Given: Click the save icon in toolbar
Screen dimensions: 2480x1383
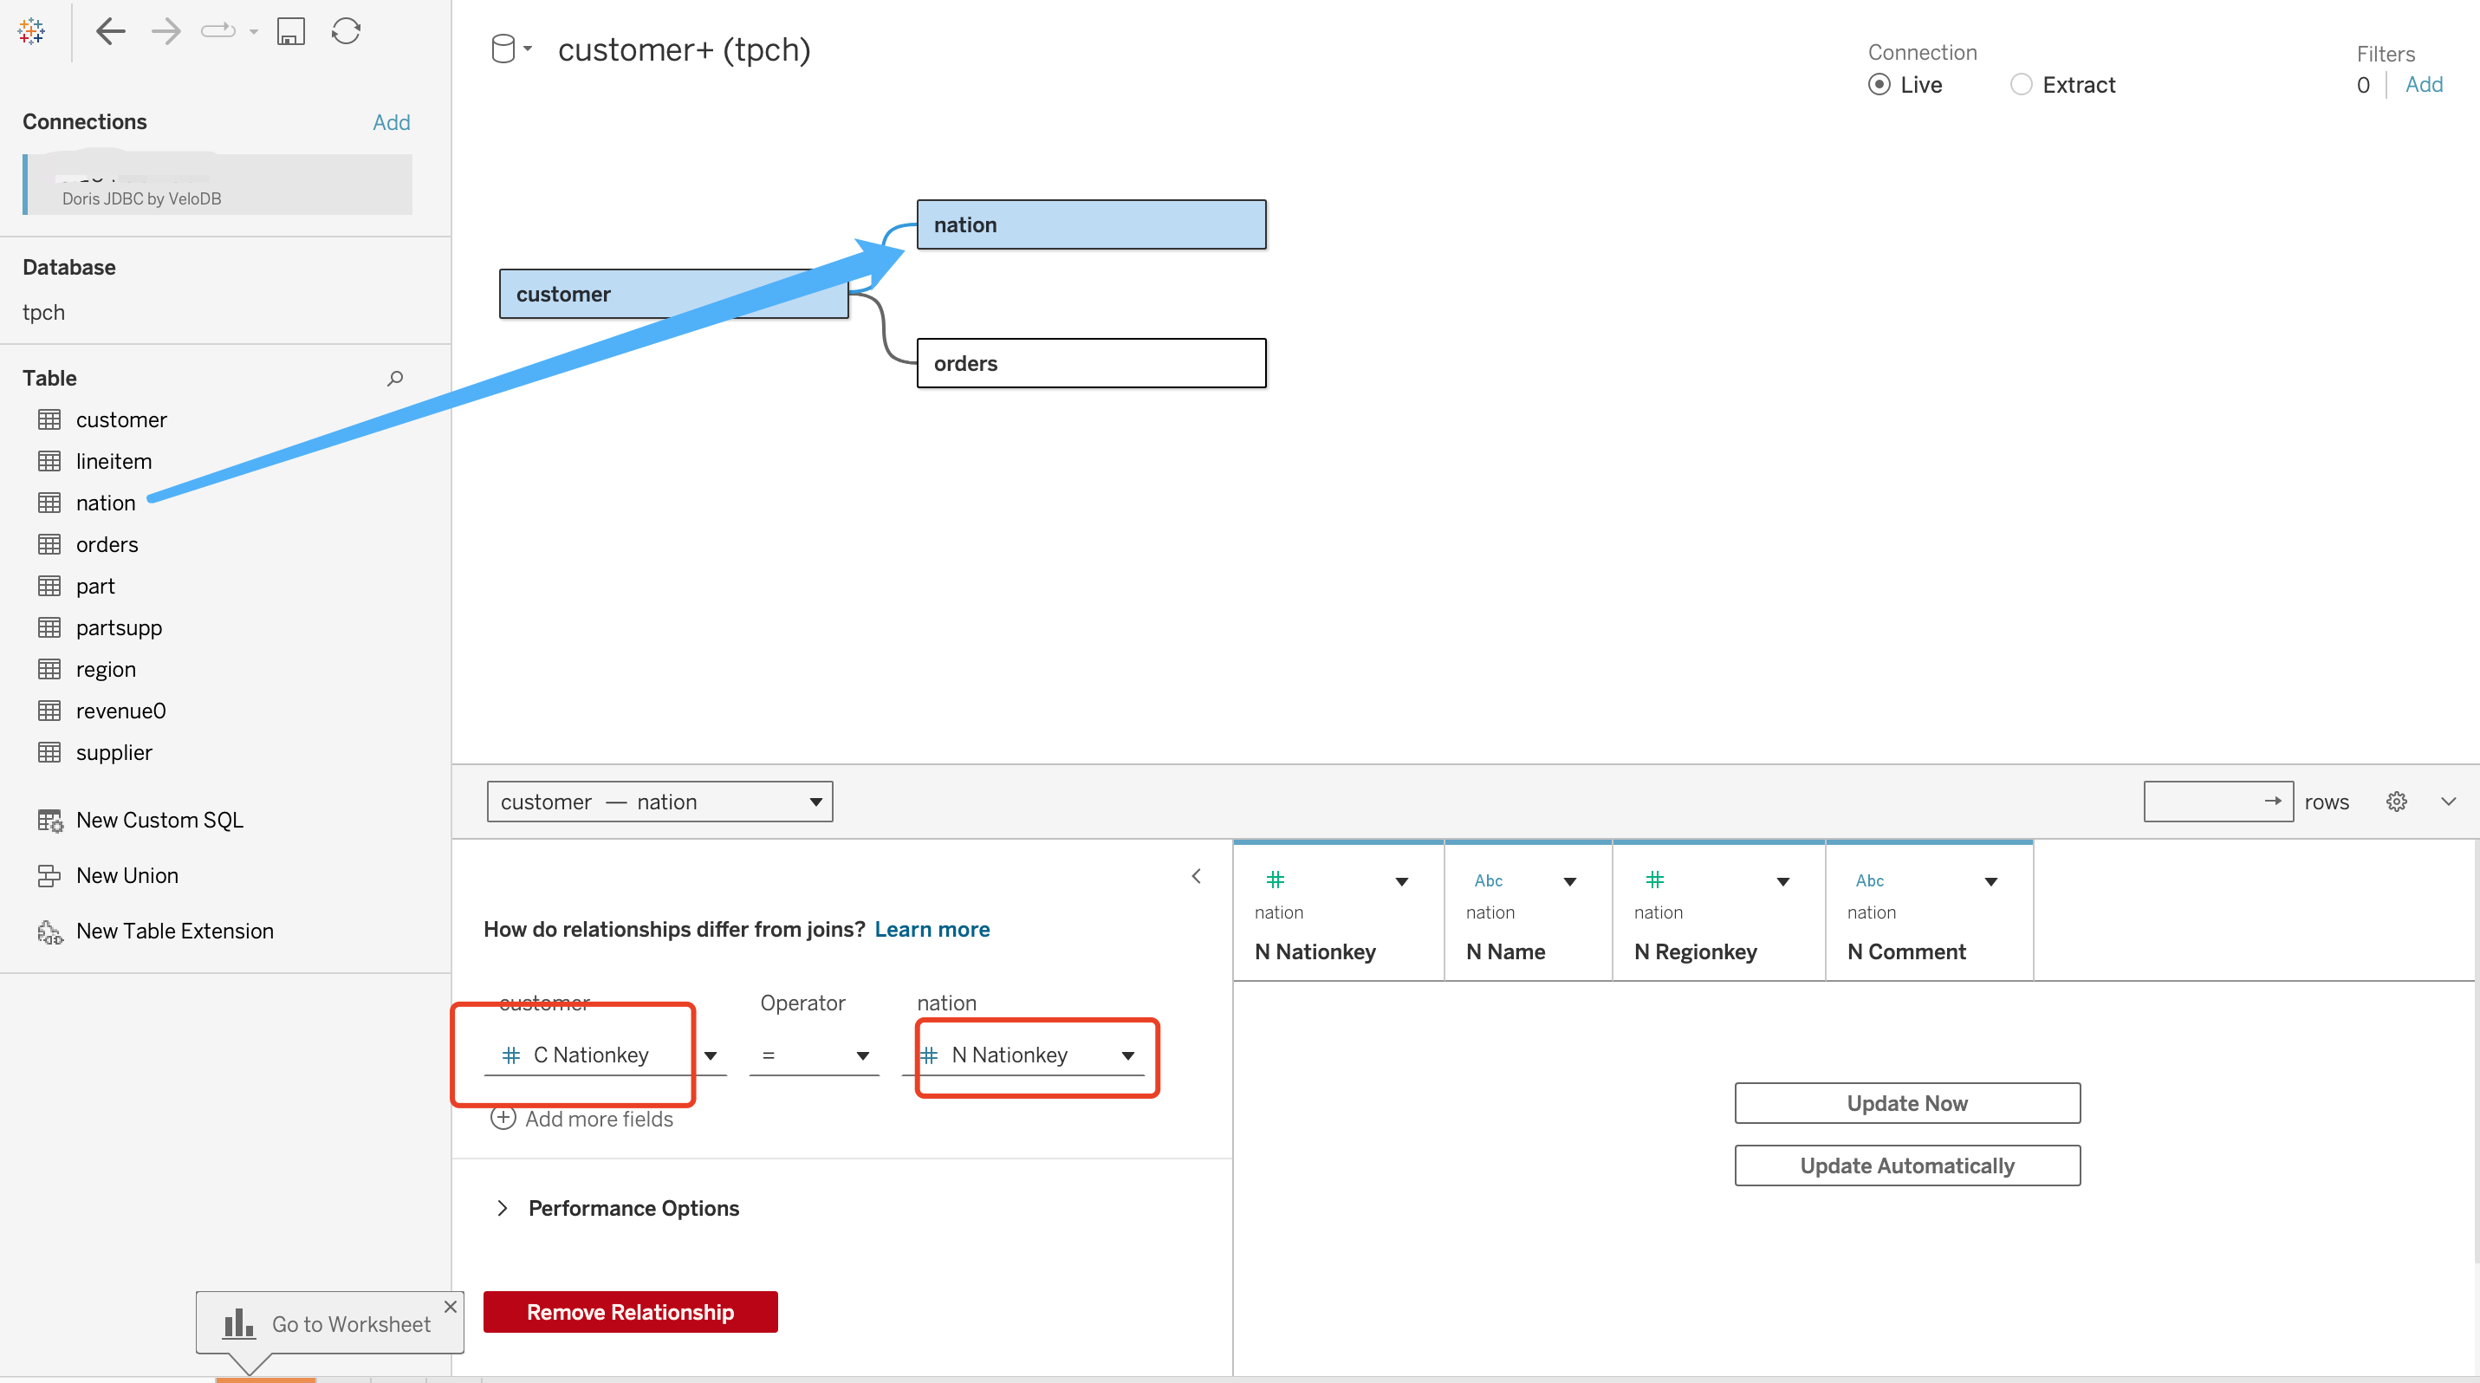Looking at the screenshot, I should 291,32.
